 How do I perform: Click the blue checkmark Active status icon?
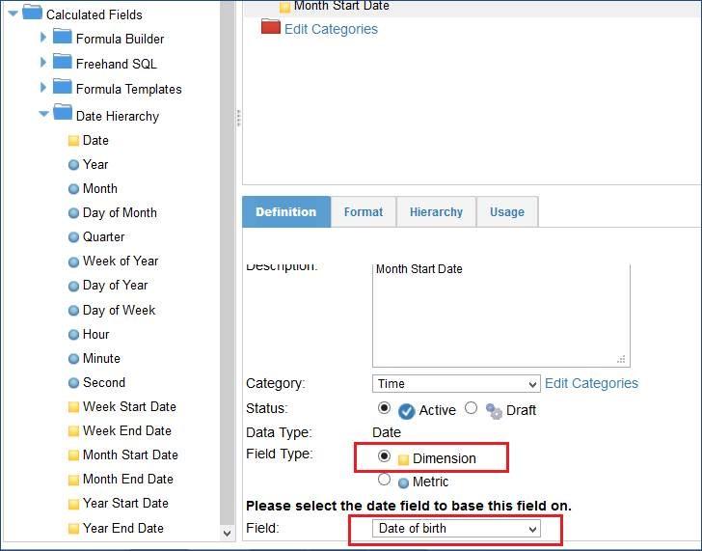[x=406, y=411]
